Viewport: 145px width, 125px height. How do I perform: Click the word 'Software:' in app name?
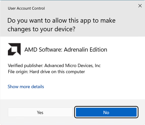pyautogui.click(x=50, y=50)
